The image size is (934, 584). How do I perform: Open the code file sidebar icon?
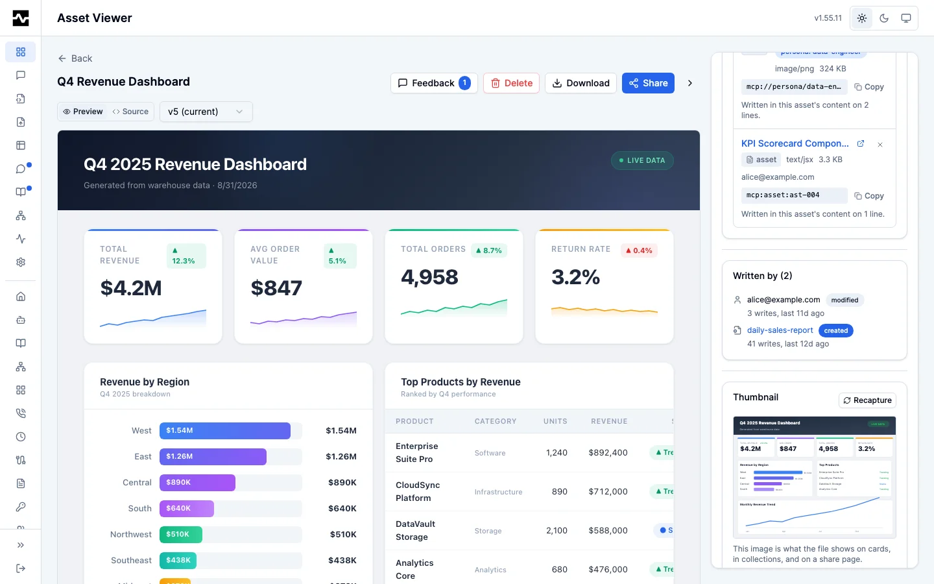pos(21,99)
